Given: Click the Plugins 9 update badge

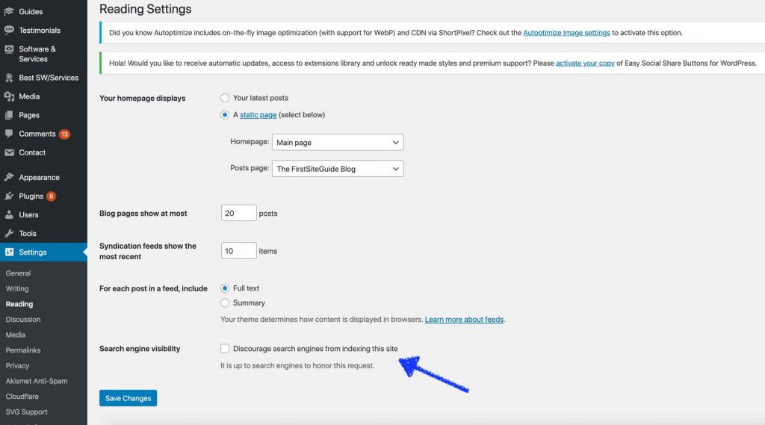Looking at the screenshot, I should [x=51, y=196].
